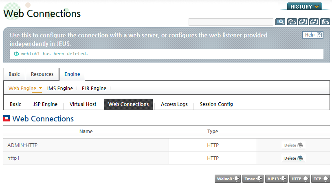Image resolution: width=332 pixels, height=186 pixels.
Task: Click the XML export (arrow up) icon
Action: point(303,22)
